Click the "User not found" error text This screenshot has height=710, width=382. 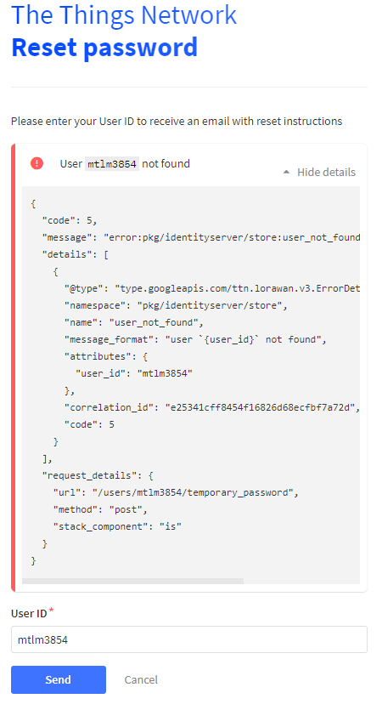click(x=125, y=164)
